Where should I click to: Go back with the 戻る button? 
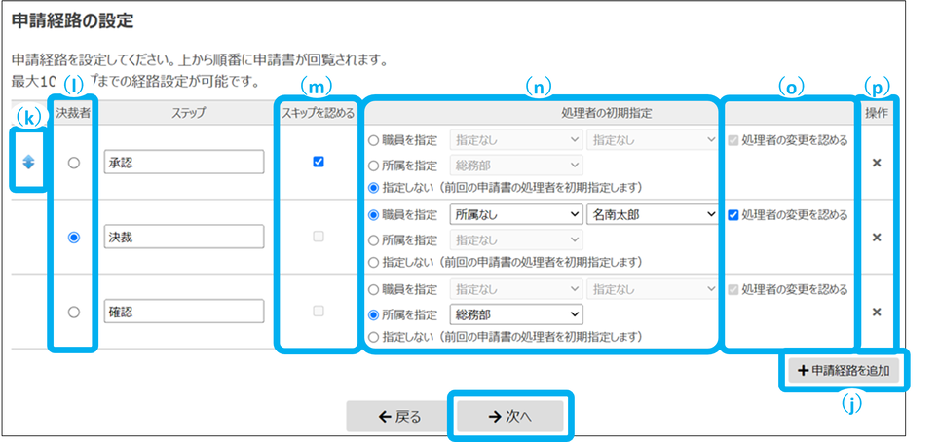(x=400, y=416)
